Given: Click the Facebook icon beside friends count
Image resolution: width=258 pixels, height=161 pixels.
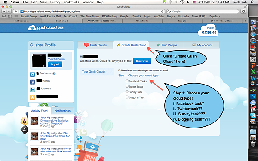Looking at the screenshot, I should click(x=32, y=82).
